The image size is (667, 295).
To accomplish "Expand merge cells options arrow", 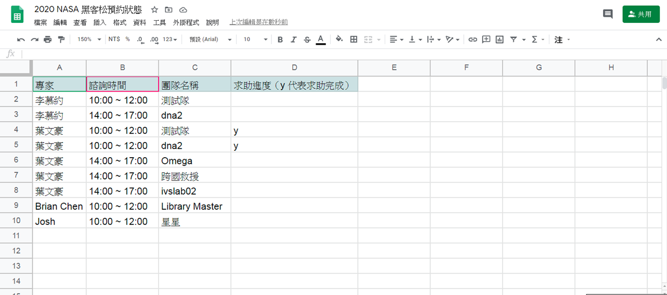I will tap(379, 40).
